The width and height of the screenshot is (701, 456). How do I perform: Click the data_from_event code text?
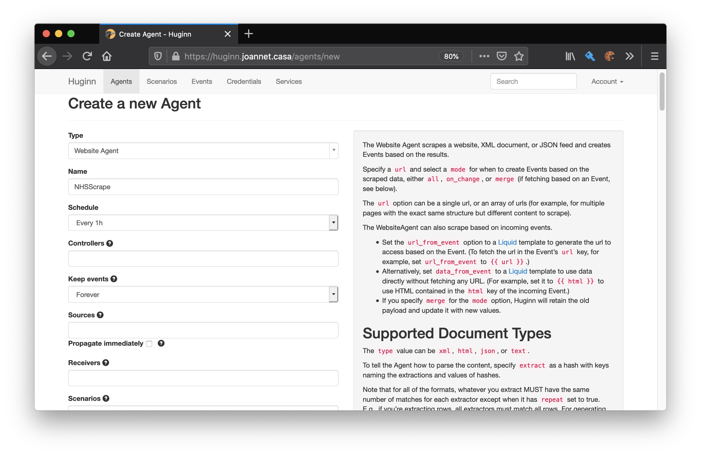pos(463,271)
